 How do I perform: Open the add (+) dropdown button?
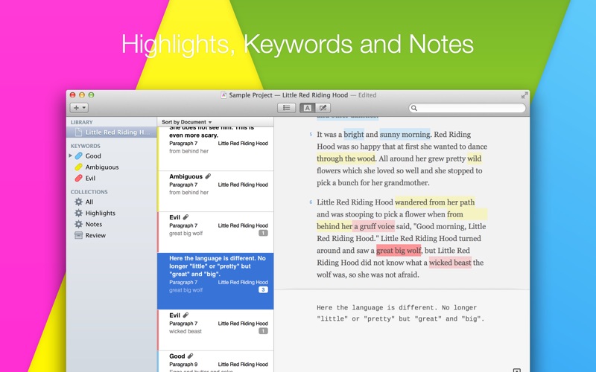pos(79,108)
